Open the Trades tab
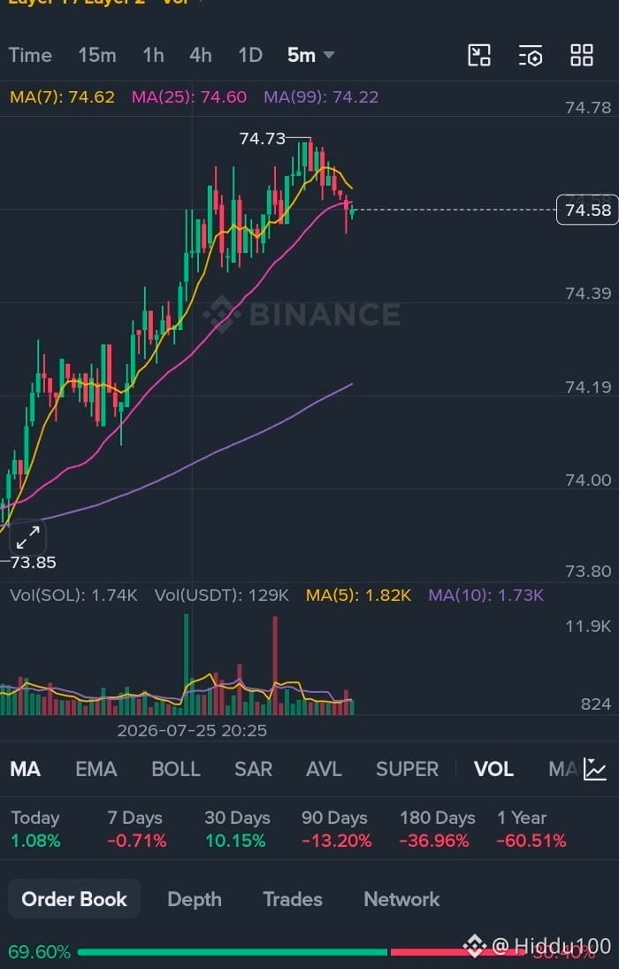Screen dimensions: 619x969 (293, 899)
